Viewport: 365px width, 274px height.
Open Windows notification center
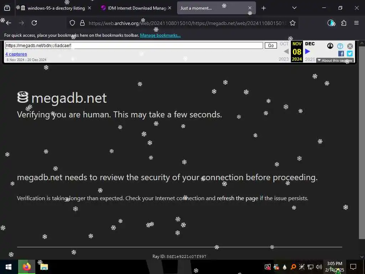point(353,267)
